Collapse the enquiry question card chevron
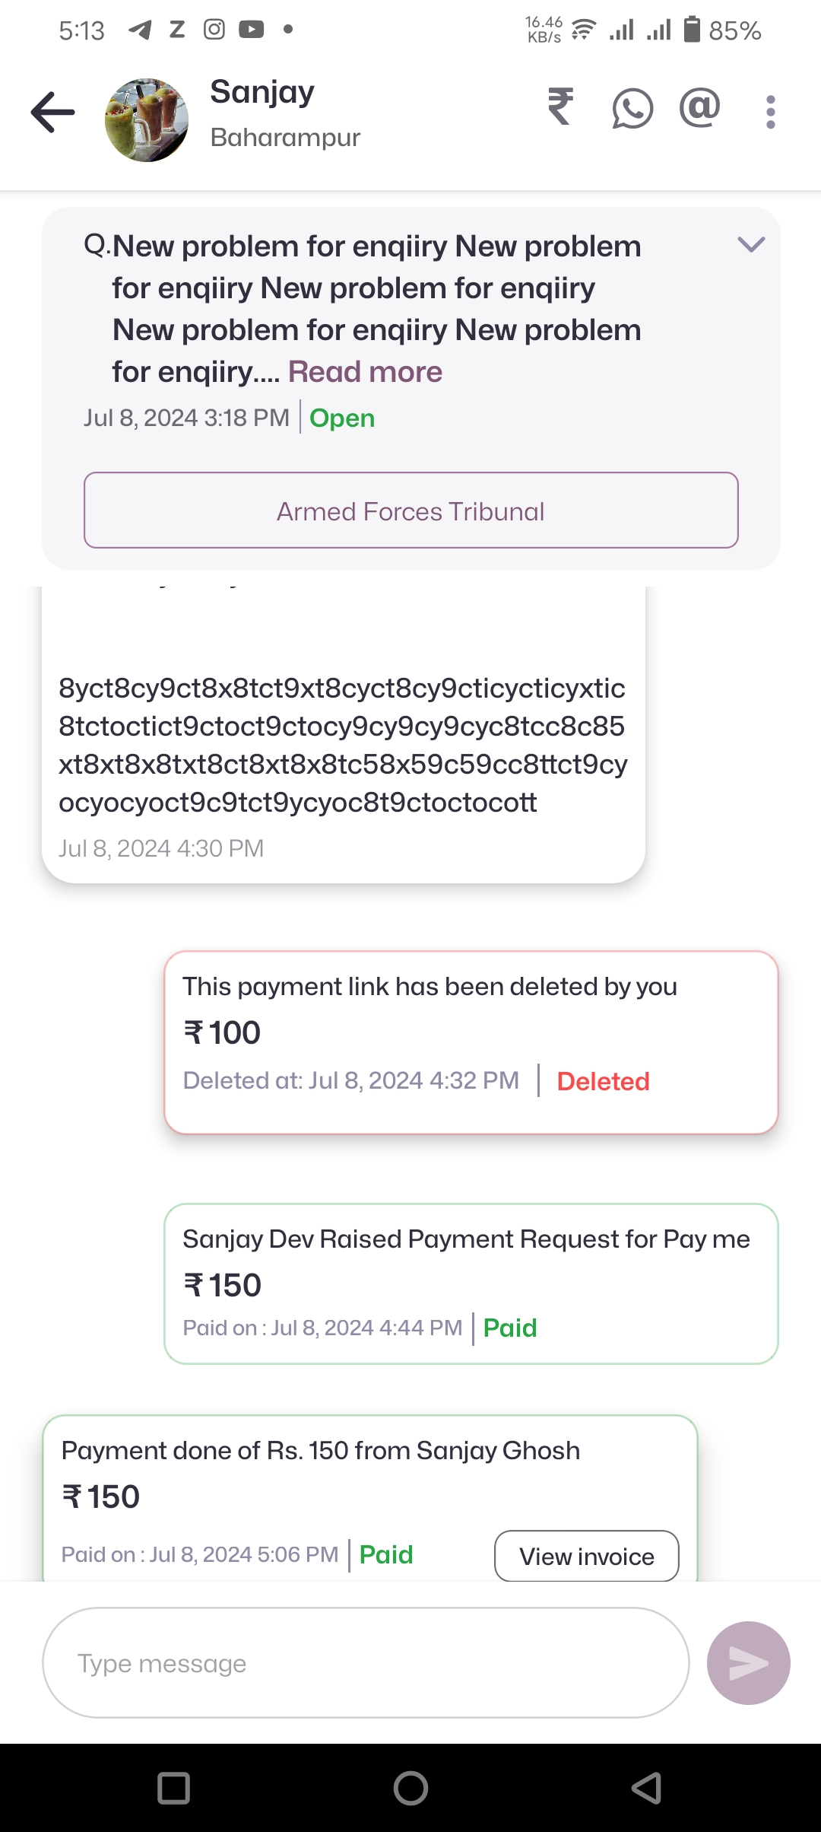 (x=750, y=245)
